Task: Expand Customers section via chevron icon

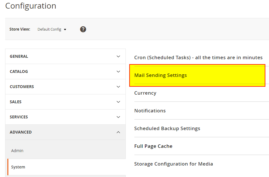Action: pos(118,87)
